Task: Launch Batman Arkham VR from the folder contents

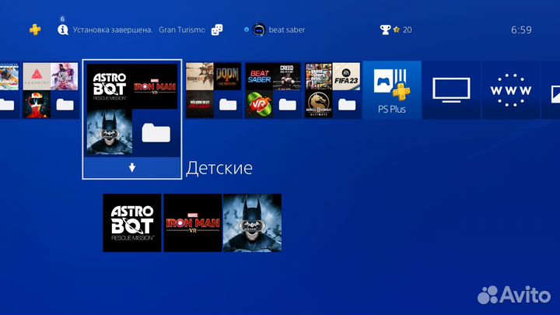Action: (252, 223)
